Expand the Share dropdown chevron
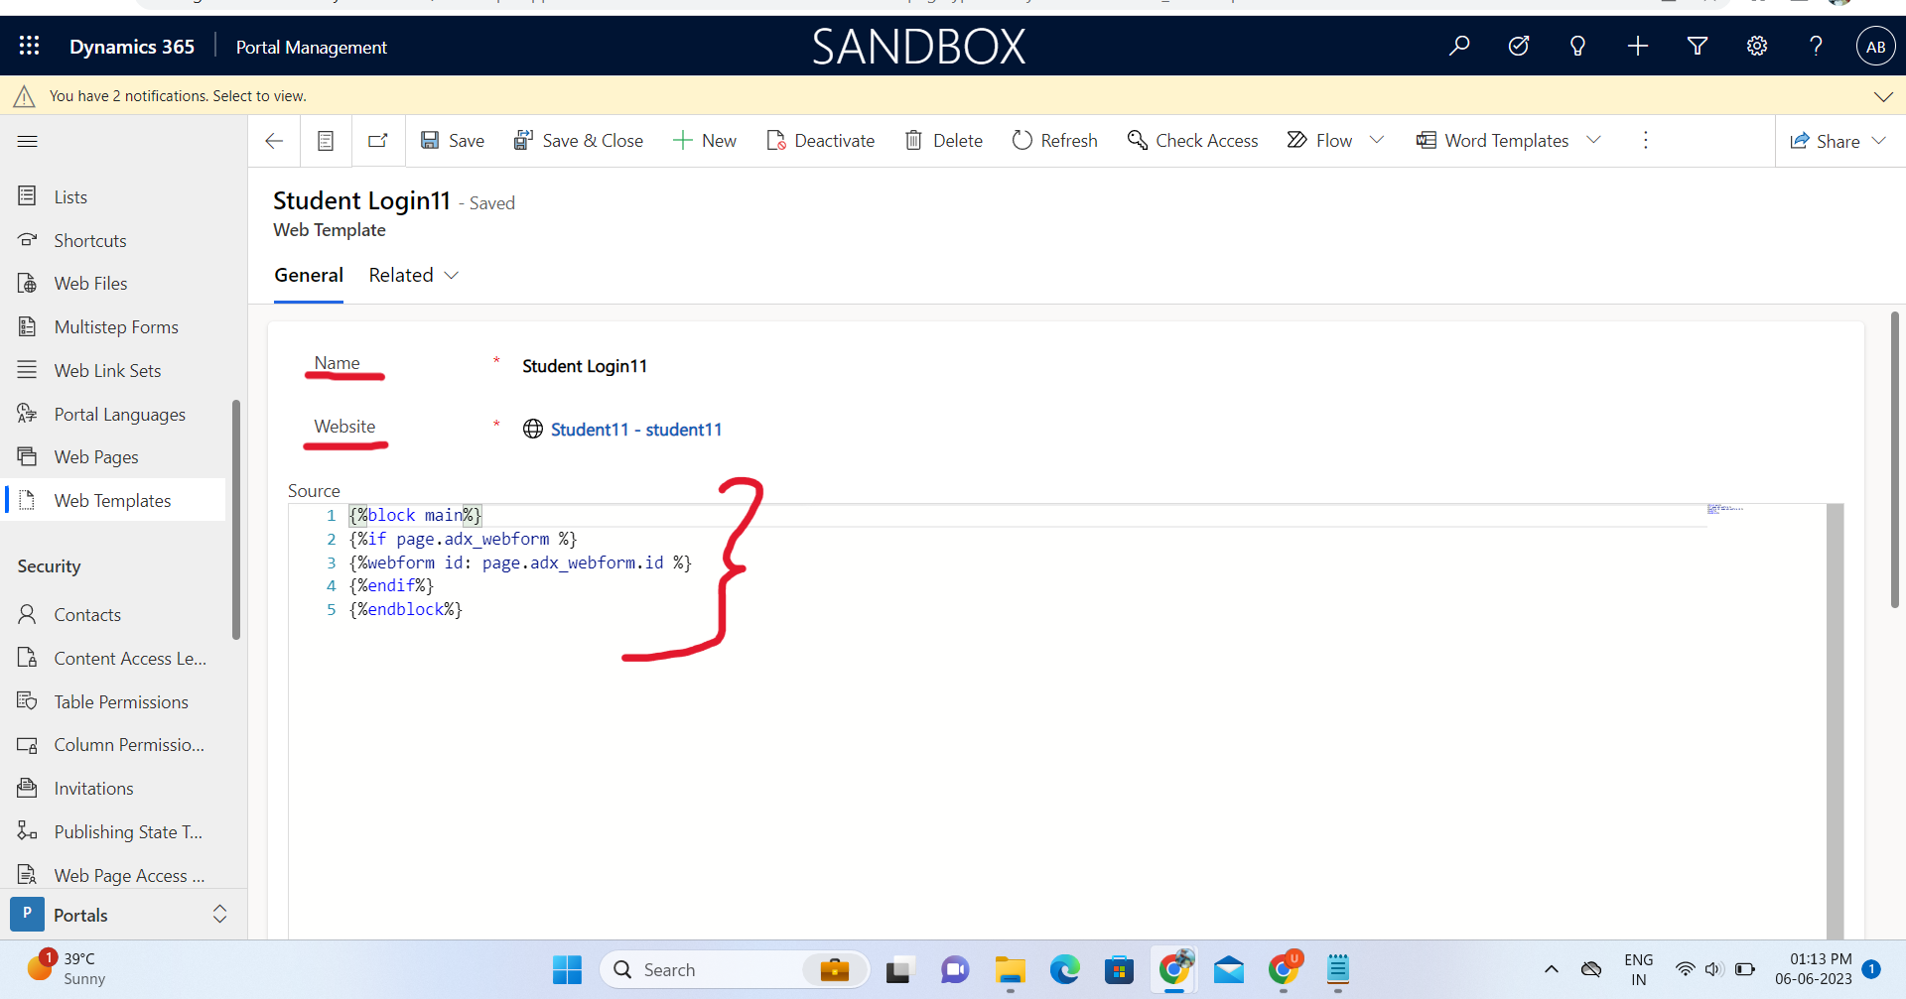This screenshot has height=999, width=1906. click(1879, 141)
